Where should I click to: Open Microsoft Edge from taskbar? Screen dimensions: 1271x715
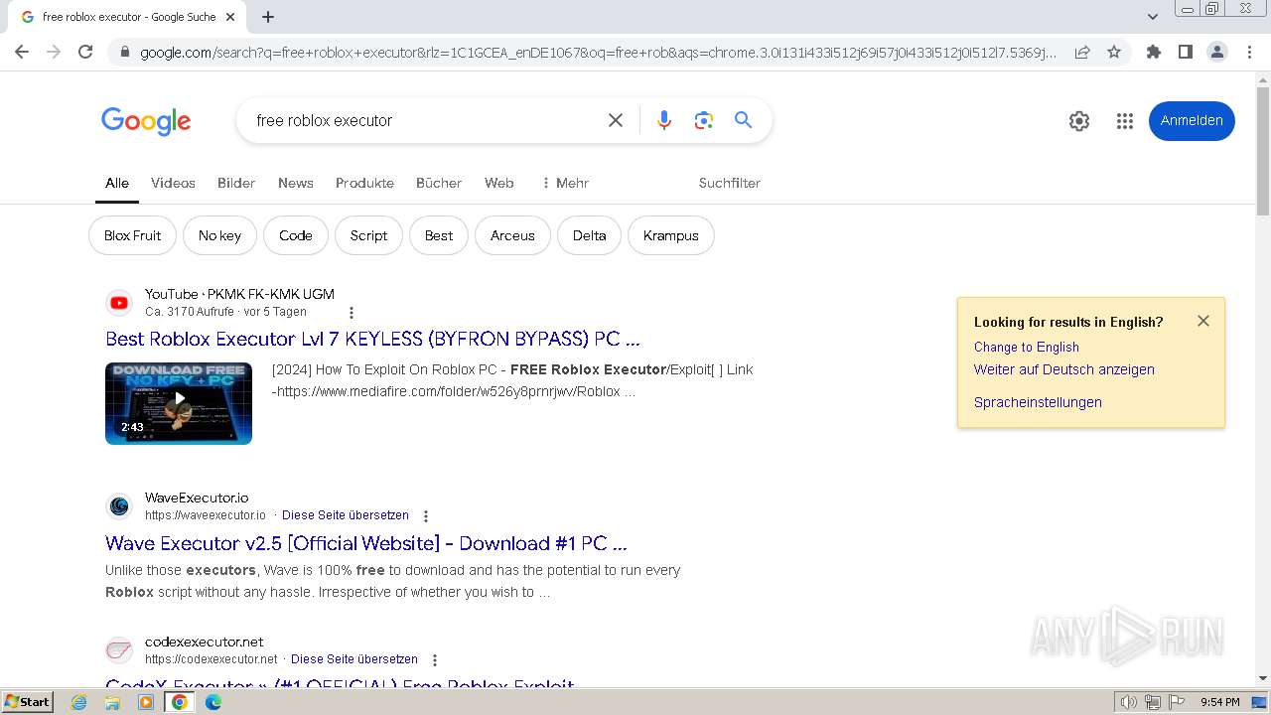coord(212,702)
